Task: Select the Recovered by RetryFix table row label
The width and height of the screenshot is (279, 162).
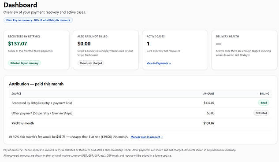Action: pyautogui.click(x=41, y=103)
